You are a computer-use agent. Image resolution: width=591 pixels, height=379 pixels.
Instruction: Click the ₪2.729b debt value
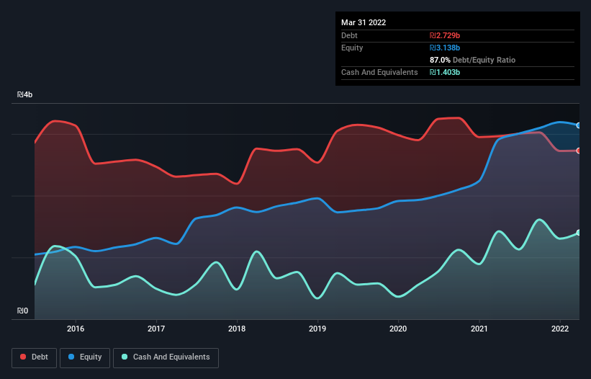click(x=445, y=35)
